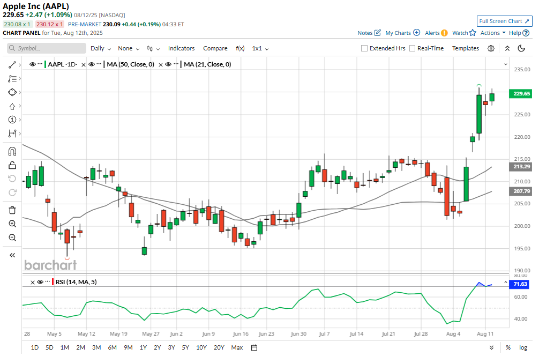This screenshot has width=539, height=356.
Task: Open the Indicators menu
Action: 181,48
